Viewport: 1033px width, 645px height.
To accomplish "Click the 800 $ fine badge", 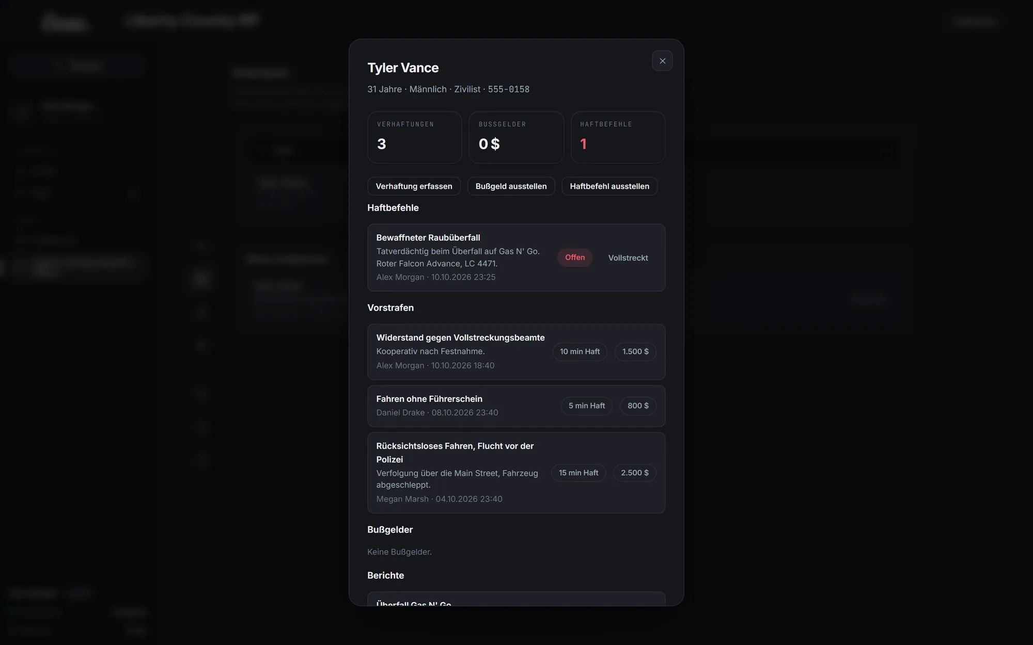I will pyautogui.click(x=638, y=406).
